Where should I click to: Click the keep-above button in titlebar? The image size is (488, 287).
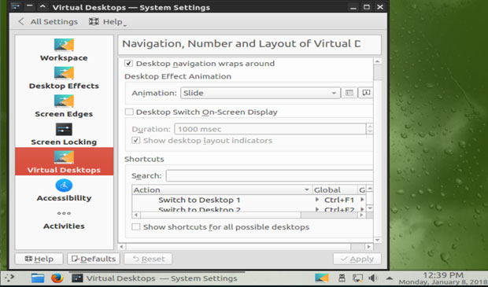[43, 6]
